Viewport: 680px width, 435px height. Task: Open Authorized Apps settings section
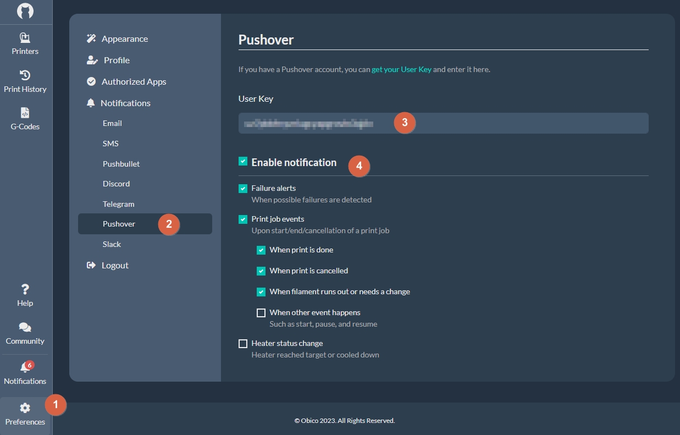(x=134, y=81)
